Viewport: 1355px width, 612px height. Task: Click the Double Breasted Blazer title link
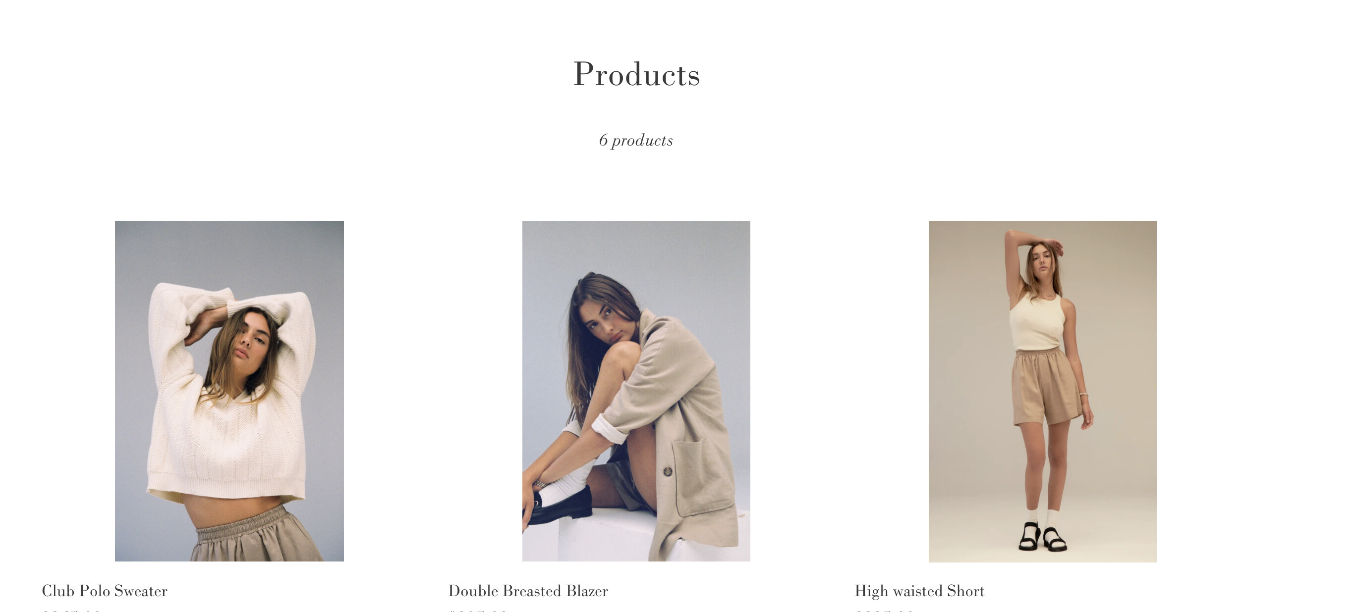(x=528, y=591)
